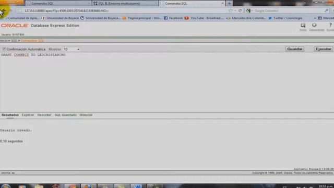Open the Ayuda help question mark icon

click(x=330, y=25)
